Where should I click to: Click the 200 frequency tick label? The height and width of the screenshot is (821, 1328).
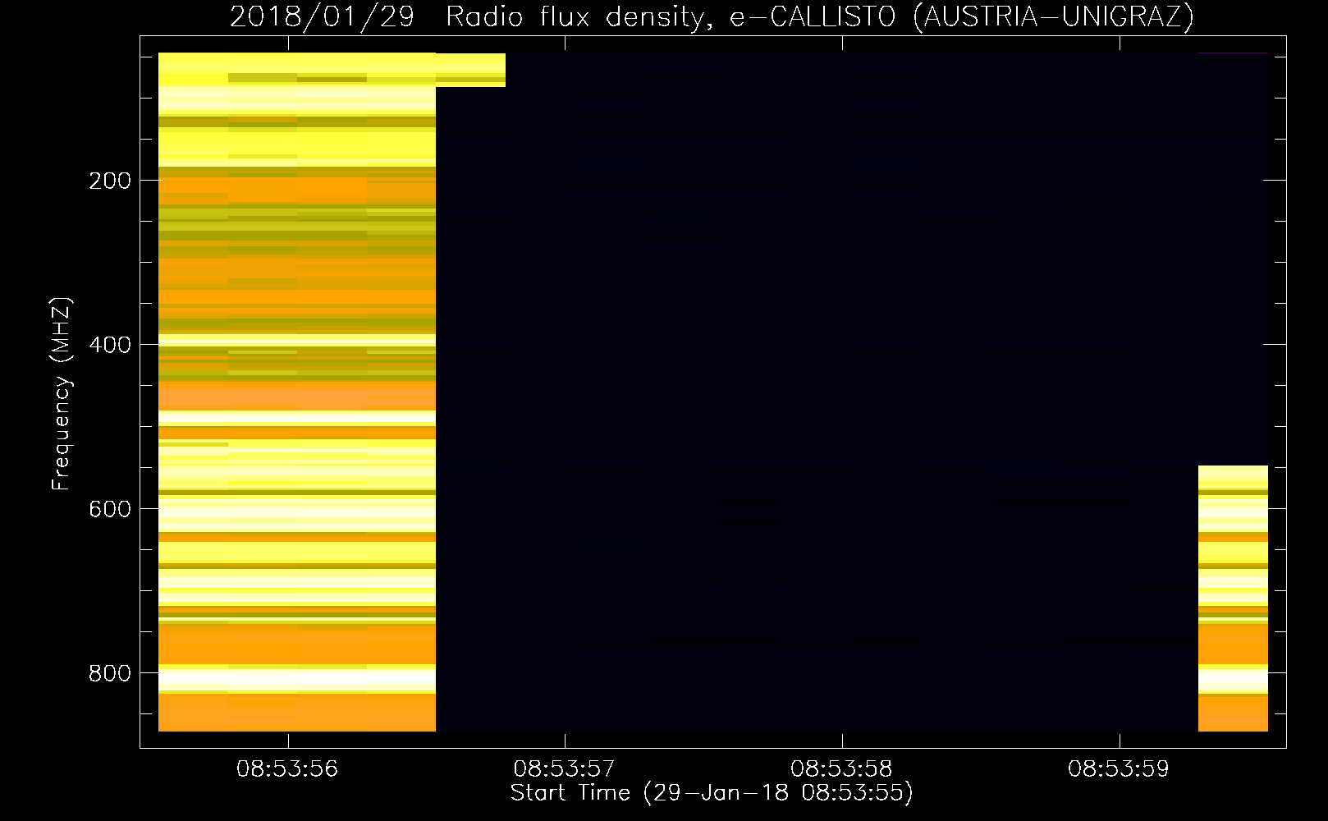coord(110,181)
